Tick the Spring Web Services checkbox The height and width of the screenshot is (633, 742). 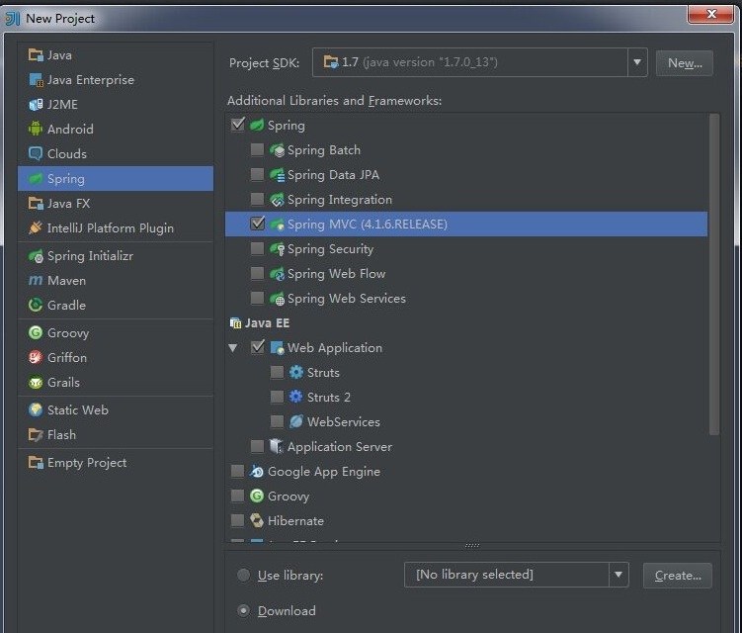tap(257, 298)
